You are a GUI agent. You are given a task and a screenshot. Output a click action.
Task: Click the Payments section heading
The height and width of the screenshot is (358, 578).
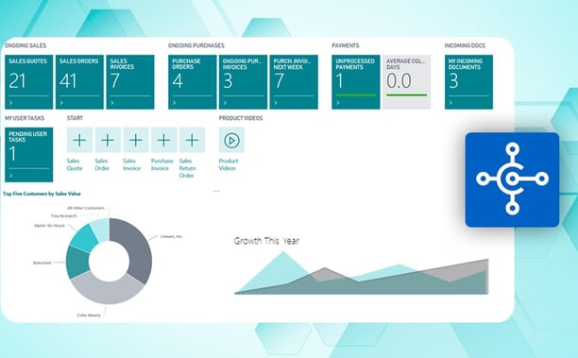[x=346, y=45]
